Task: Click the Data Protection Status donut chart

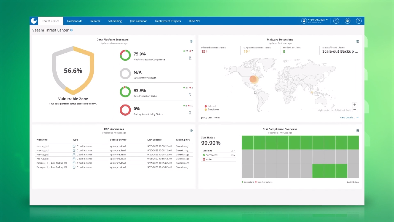Action: (125, 92)
